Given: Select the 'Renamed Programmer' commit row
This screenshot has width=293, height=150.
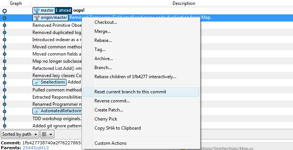Looking at the screenshot, I should tap(41, 104).
